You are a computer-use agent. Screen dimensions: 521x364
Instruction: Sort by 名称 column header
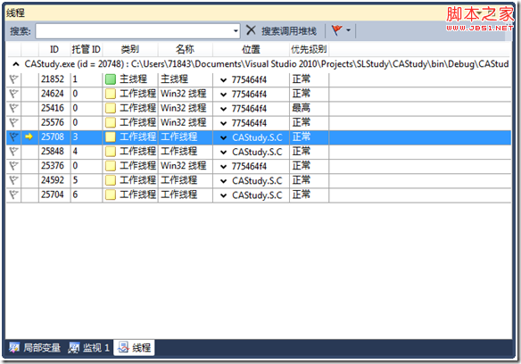click(185, 50)
